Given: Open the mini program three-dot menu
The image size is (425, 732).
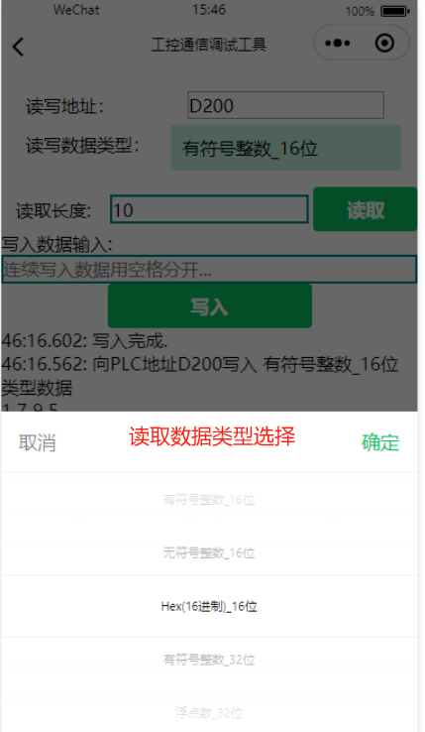Looking at the screenshot, I should 337,44.
